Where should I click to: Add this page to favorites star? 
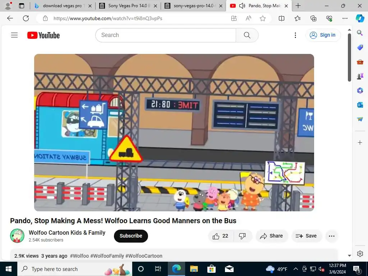pyautogui.click(x=263, y=18)
